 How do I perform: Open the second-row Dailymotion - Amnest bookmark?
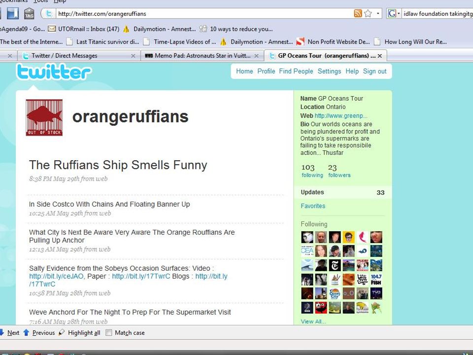point(256,41)
